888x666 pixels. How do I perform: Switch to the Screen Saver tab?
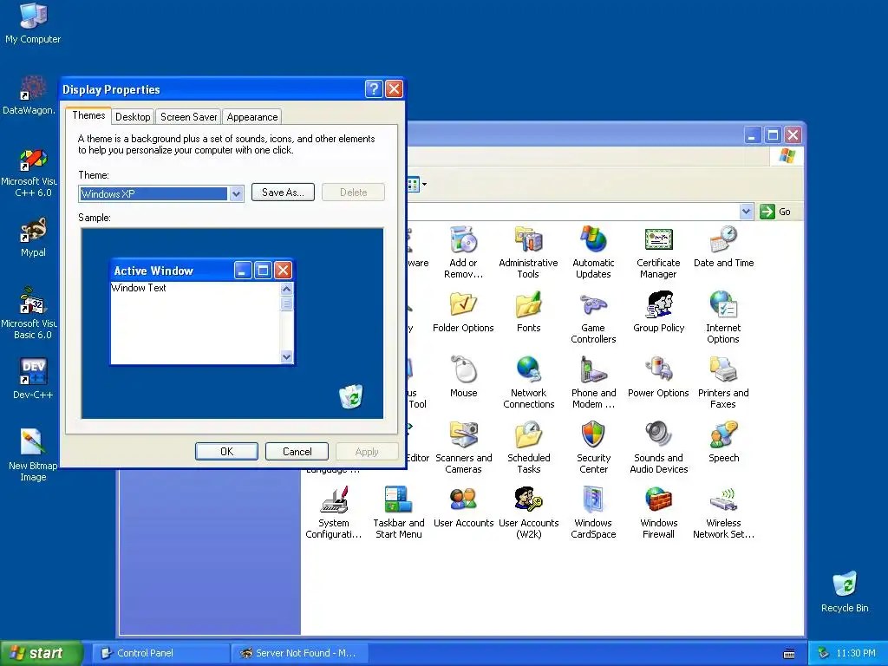click(188, 117)
